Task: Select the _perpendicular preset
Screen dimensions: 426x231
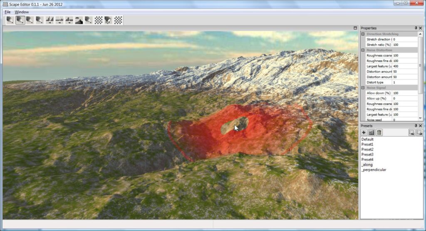Action: [374, 170]
